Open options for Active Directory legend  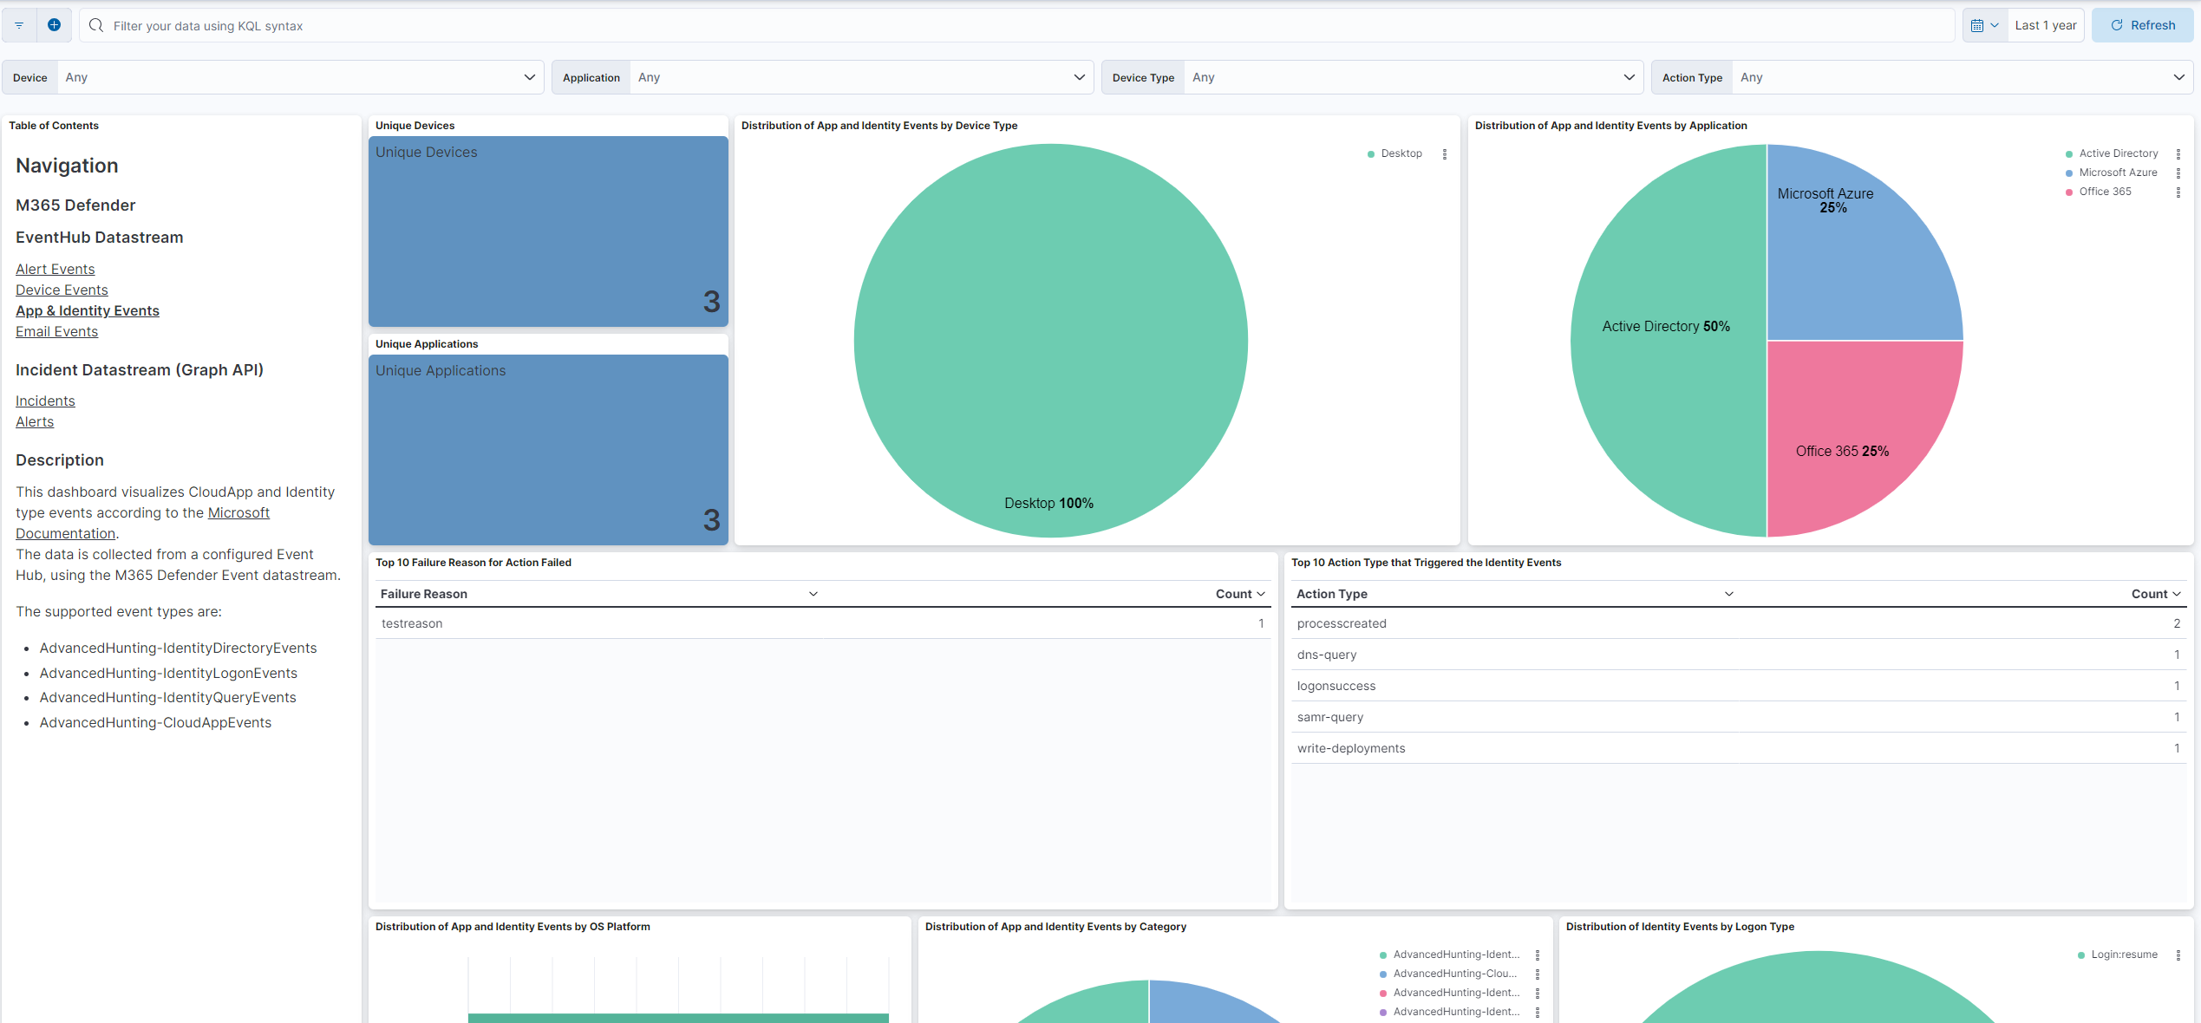2178,154
